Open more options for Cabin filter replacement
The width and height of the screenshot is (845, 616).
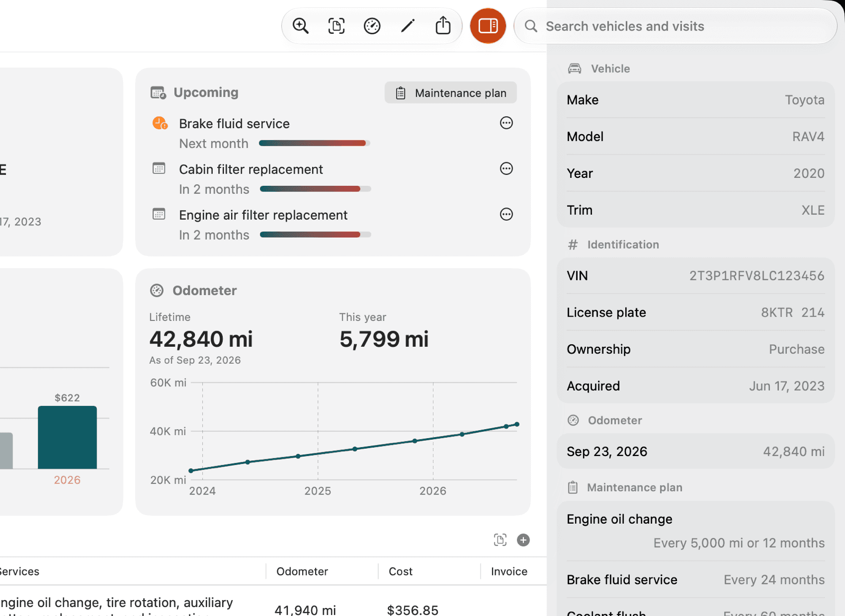pyautogui.click(x=506, y=168)
